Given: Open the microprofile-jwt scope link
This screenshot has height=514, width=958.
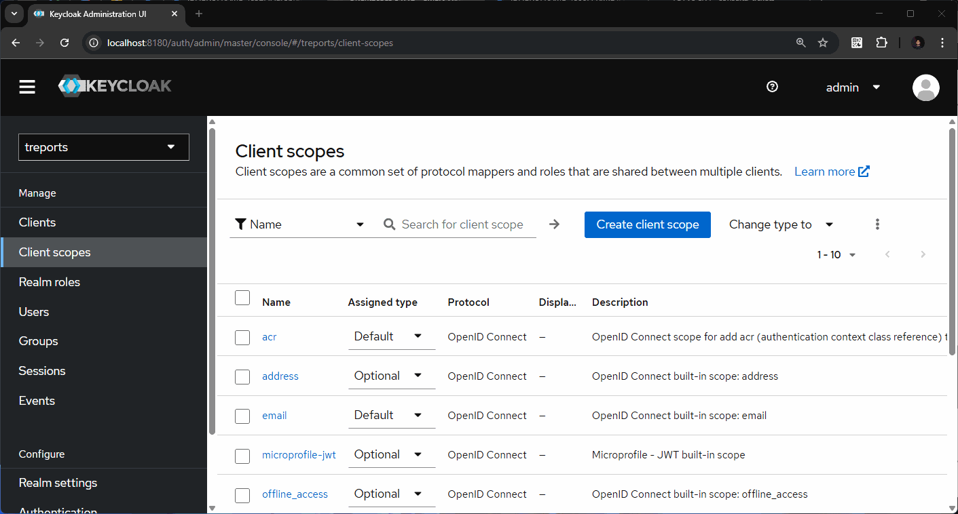Looking at the screenshot, I should point(299,455).
